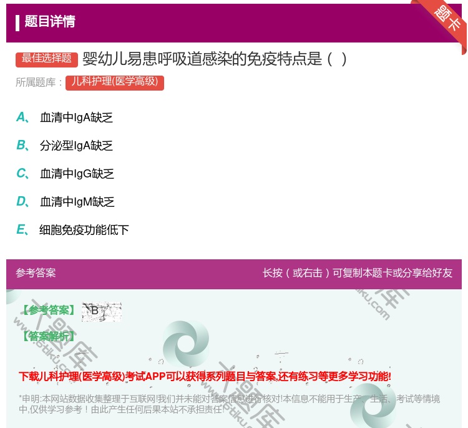Image resolution: width=468 pixels, height=428 pixels.
Task: Click the green 【参考答案】 label
Action: tap(49, 311)
